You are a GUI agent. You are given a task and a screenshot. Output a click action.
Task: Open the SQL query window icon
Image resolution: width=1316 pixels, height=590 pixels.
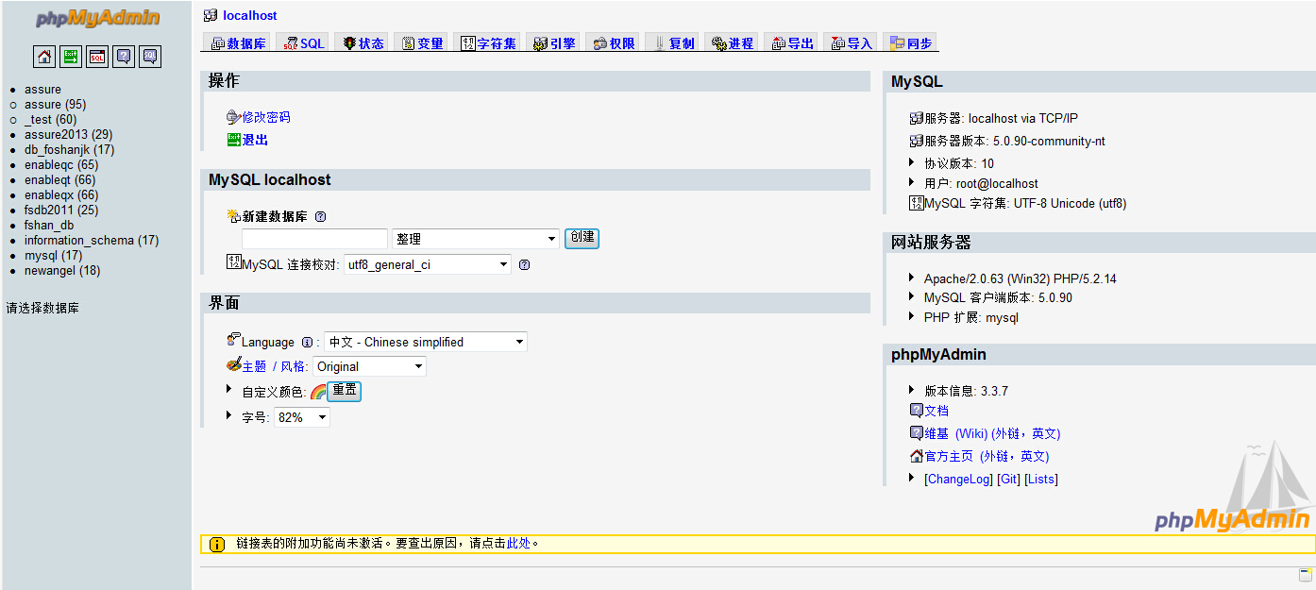[97, 57]
